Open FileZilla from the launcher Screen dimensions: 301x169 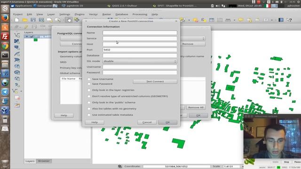click(5, 37)
